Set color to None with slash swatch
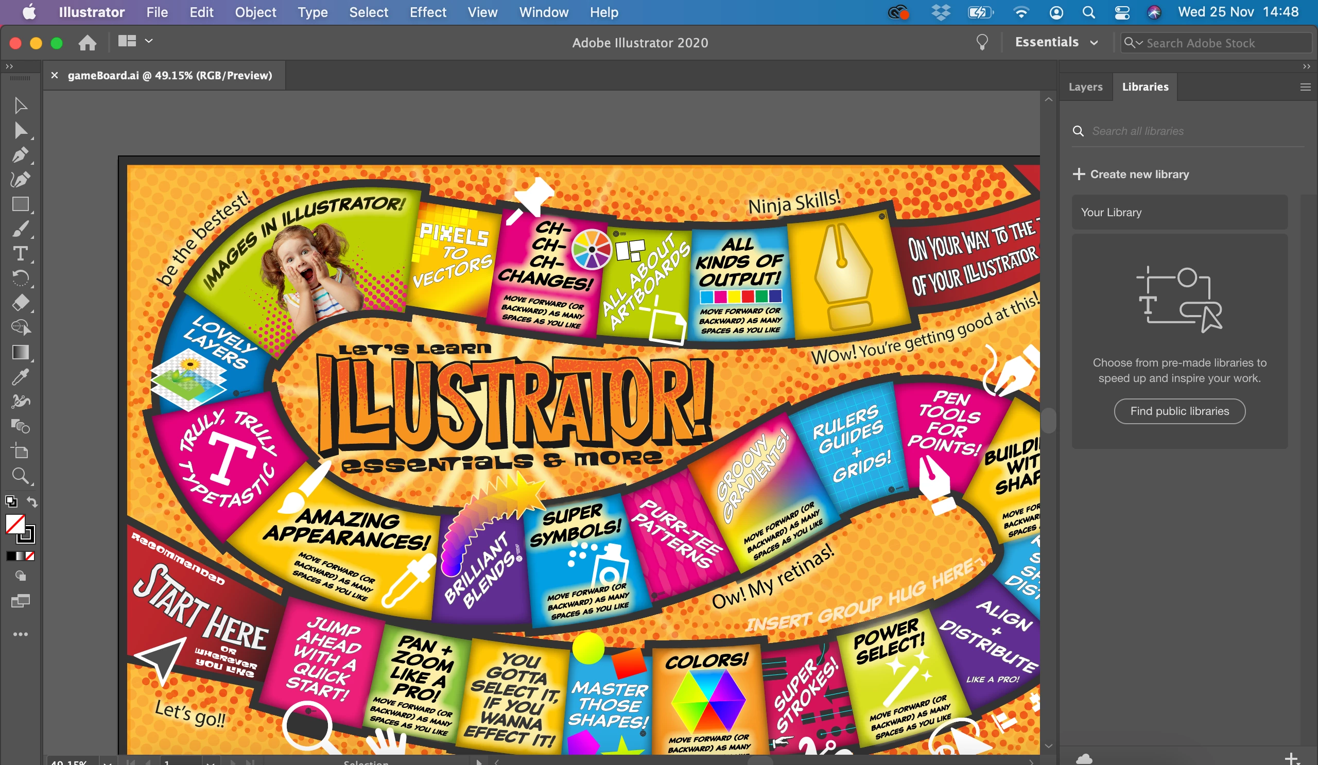 [x=30, y=556]
